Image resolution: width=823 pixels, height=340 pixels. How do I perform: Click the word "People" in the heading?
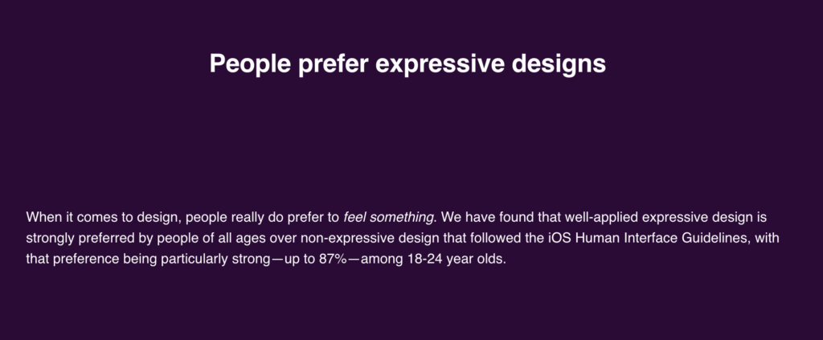[x=250, y=64]
